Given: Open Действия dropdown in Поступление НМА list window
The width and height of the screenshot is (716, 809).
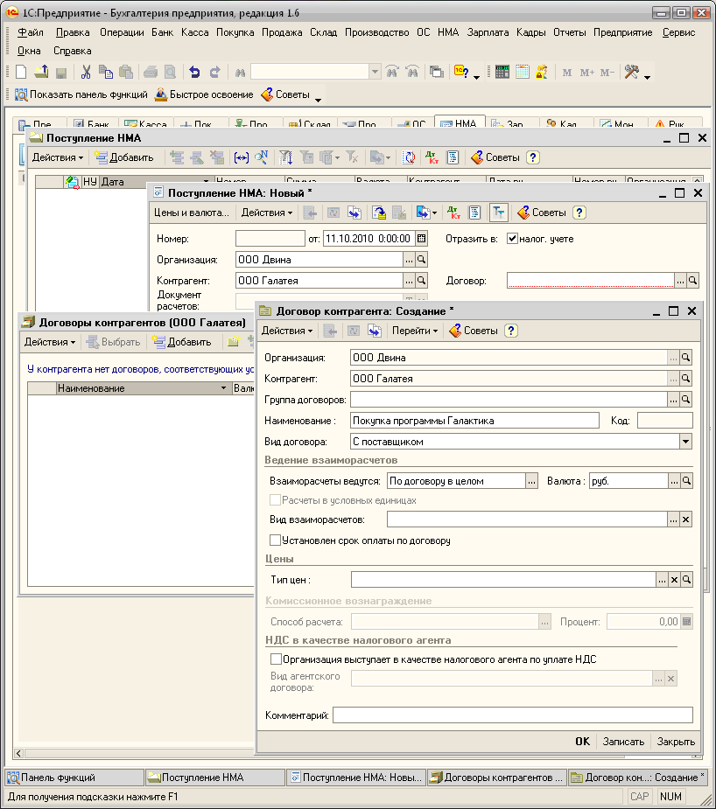Looking at the screenshot, I should click(x=58, y=157).
